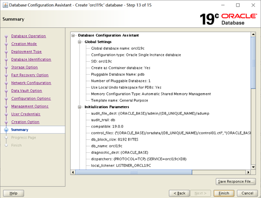Viewport: 261px width, 198px height.
Task: Select Use Local Undo tablespace row
Action: click(x=126, y=87)
